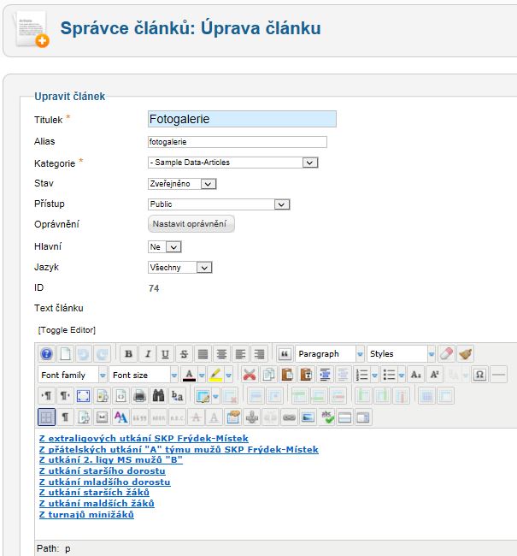The width and height of the screenshot is (517, 556).
Task: Click the cleanup broom icon
Action: click(465, 353)
